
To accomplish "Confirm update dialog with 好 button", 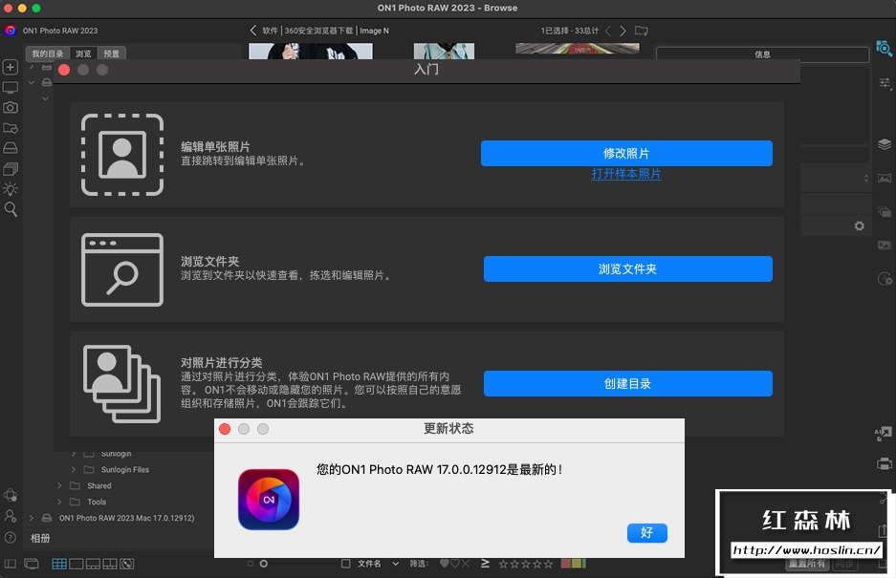I will click(x=646, y=532).
